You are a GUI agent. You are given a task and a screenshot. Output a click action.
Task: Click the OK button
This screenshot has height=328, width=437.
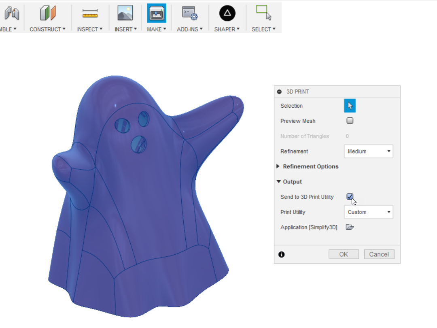coord(344,254)
